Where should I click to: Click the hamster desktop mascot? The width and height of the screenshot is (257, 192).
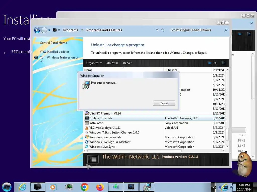244,164
